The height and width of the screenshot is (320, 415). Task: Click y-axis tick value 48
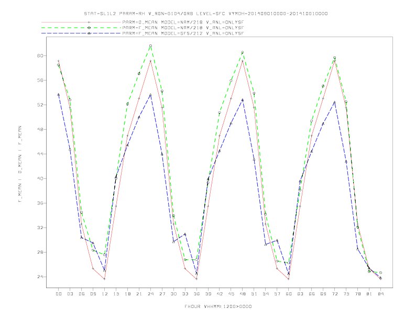tap(39, 129)
